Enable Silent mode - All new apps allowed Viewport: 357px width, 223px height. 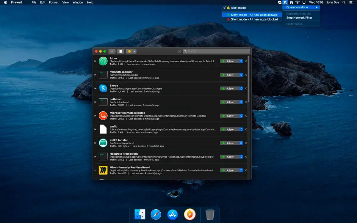(252, 14)
